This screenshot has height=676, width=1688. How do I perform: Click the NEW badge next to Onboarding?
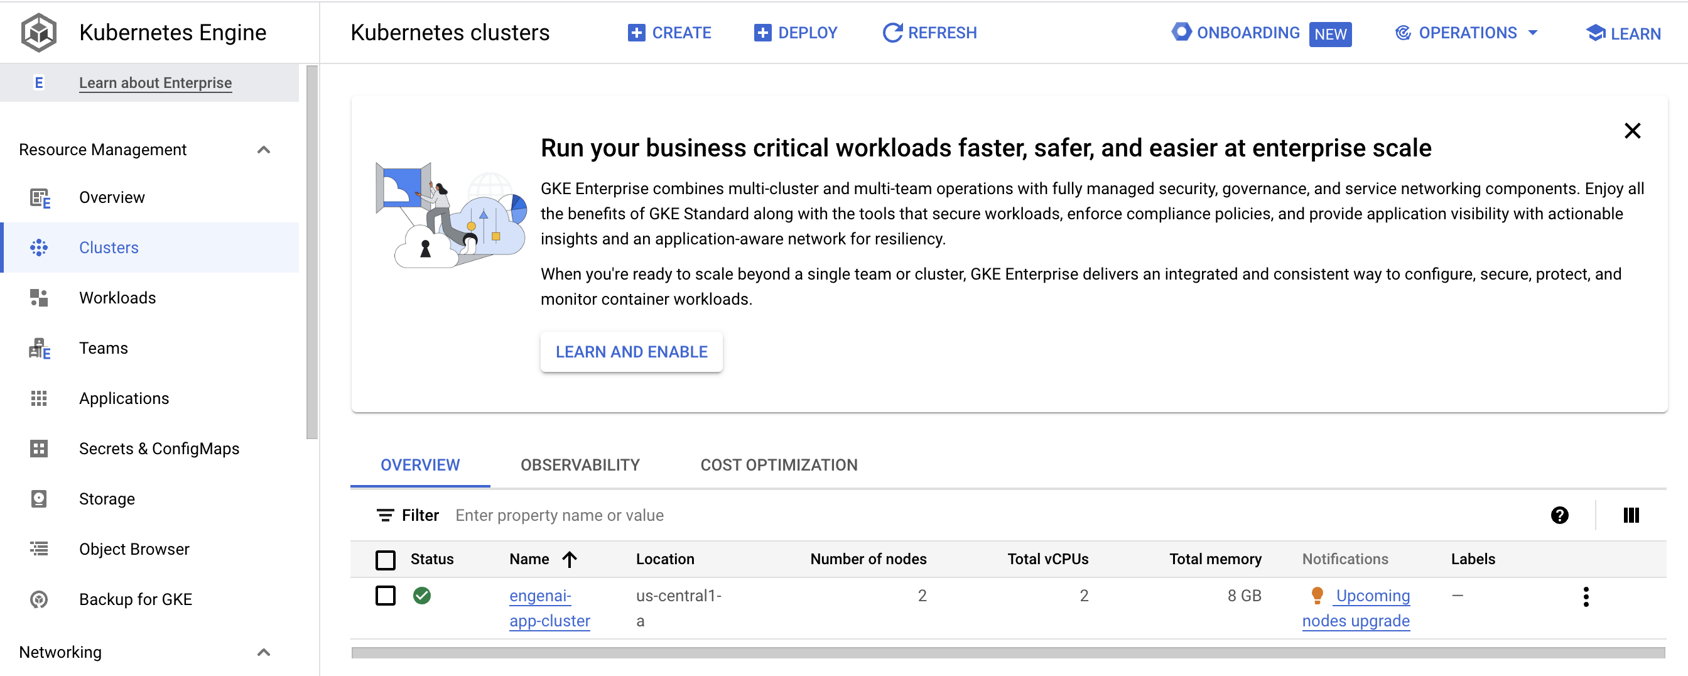pyautogui.click(x=1329, y=34)
